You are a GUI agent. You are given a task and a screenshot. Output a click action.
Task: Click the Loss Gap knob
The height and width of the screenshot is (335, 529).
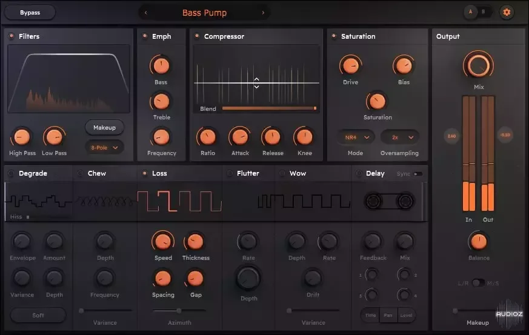pos(195,278)
